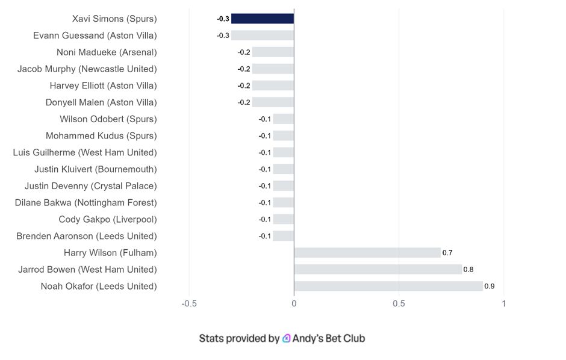Image resolution: width=566 pixels, height=360 pixels.
Task: Click the Jacob Murphy (Newcastle United) label
Action: [x=87, y=69]
